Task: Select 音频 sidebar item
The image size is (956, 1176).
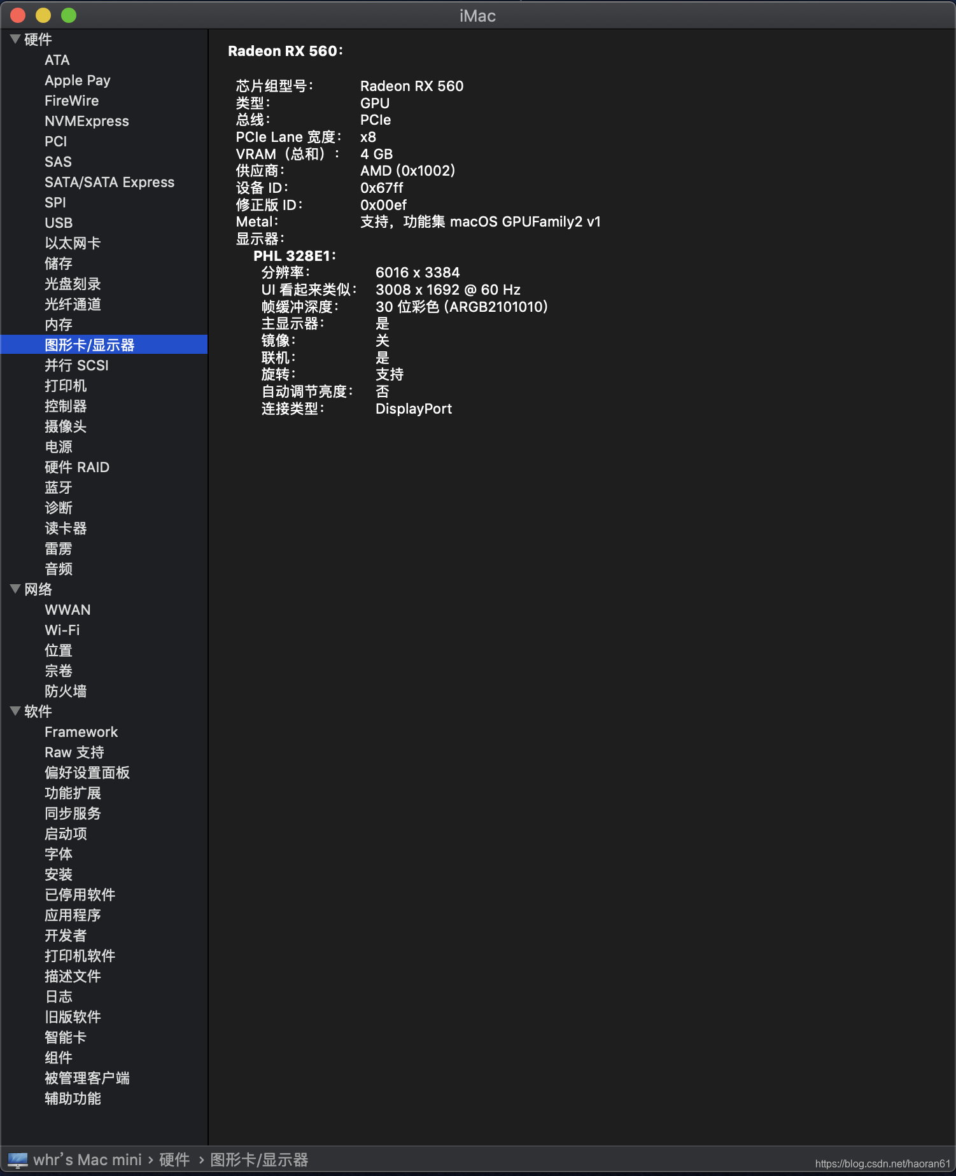Action: 59,569
